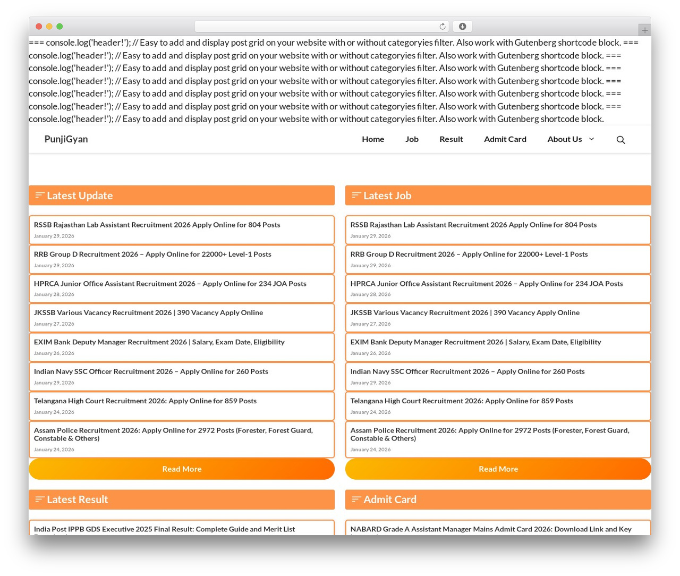Reload the page in the browser bar
Viewport: 680px width, 576px height.
click(443, 27)
